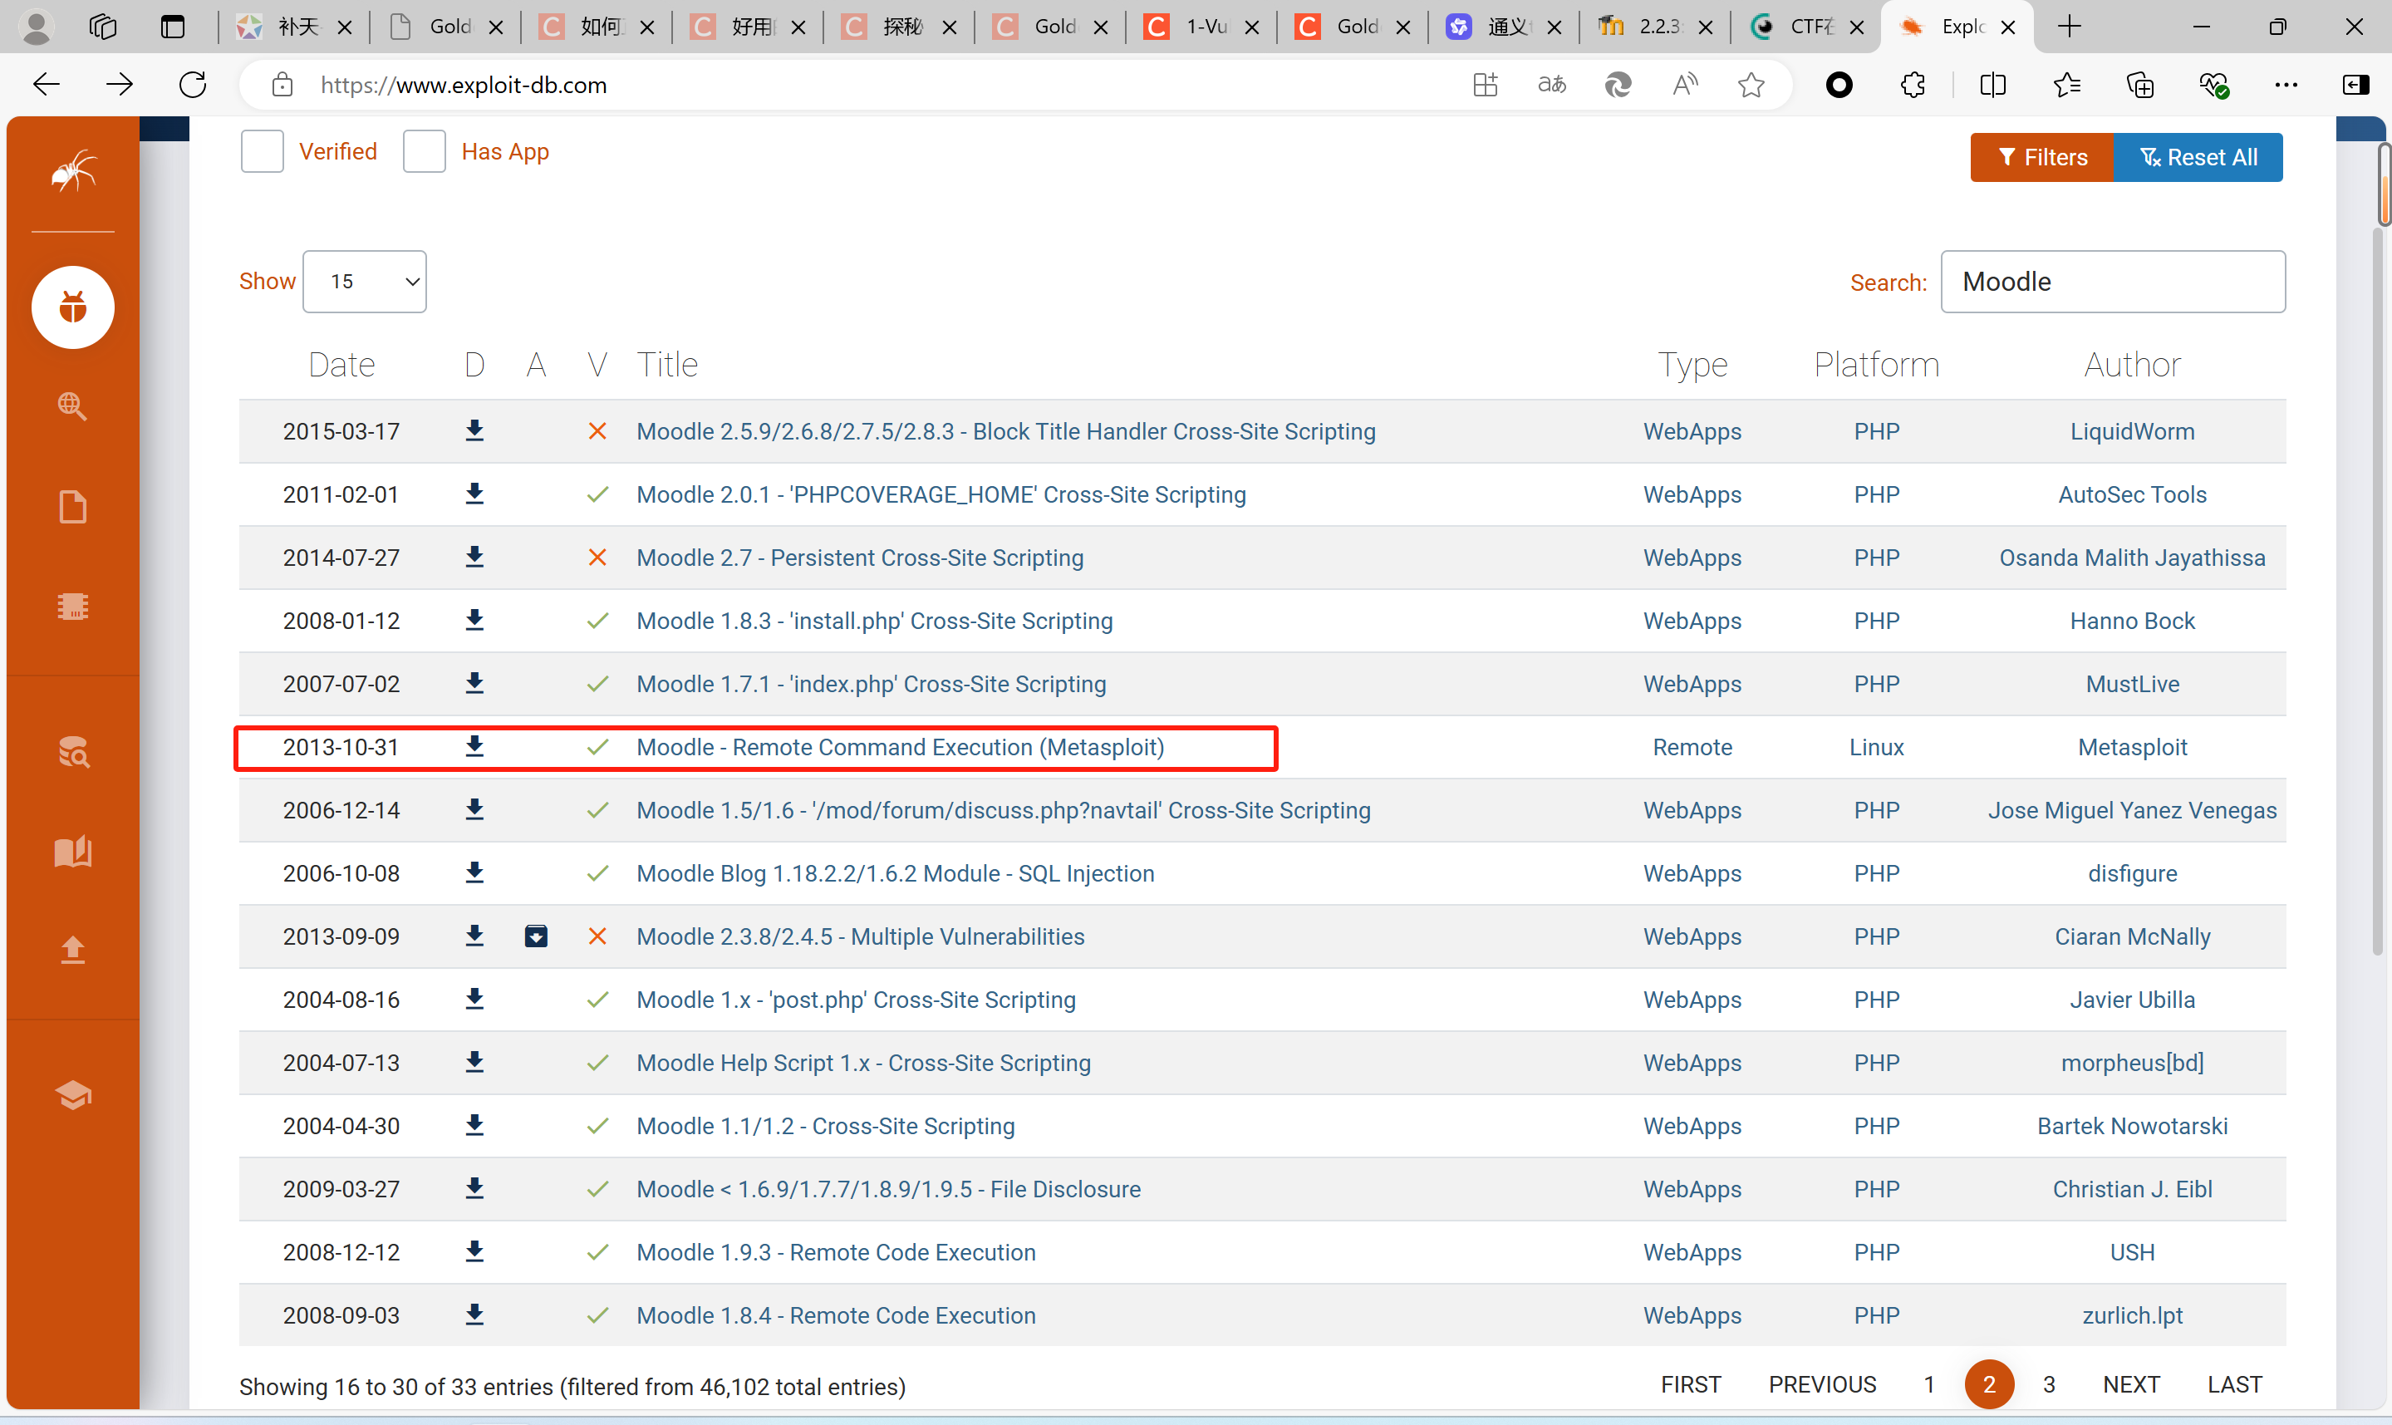The height and width of the screenshot is (1425, 2392).
Task: Open Moodle 1.9.3 Remote Code Execution link
Action: [x=835, y=1252]
